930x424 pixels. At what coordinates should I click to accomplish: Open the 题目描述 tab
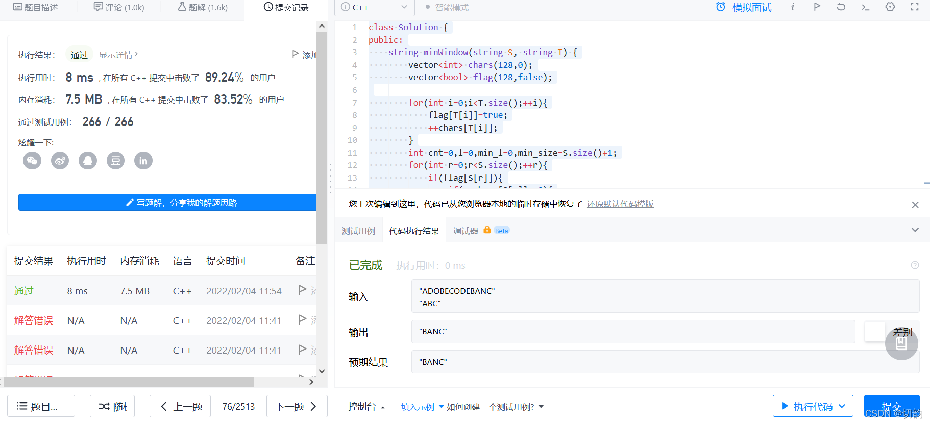point(36,7)
